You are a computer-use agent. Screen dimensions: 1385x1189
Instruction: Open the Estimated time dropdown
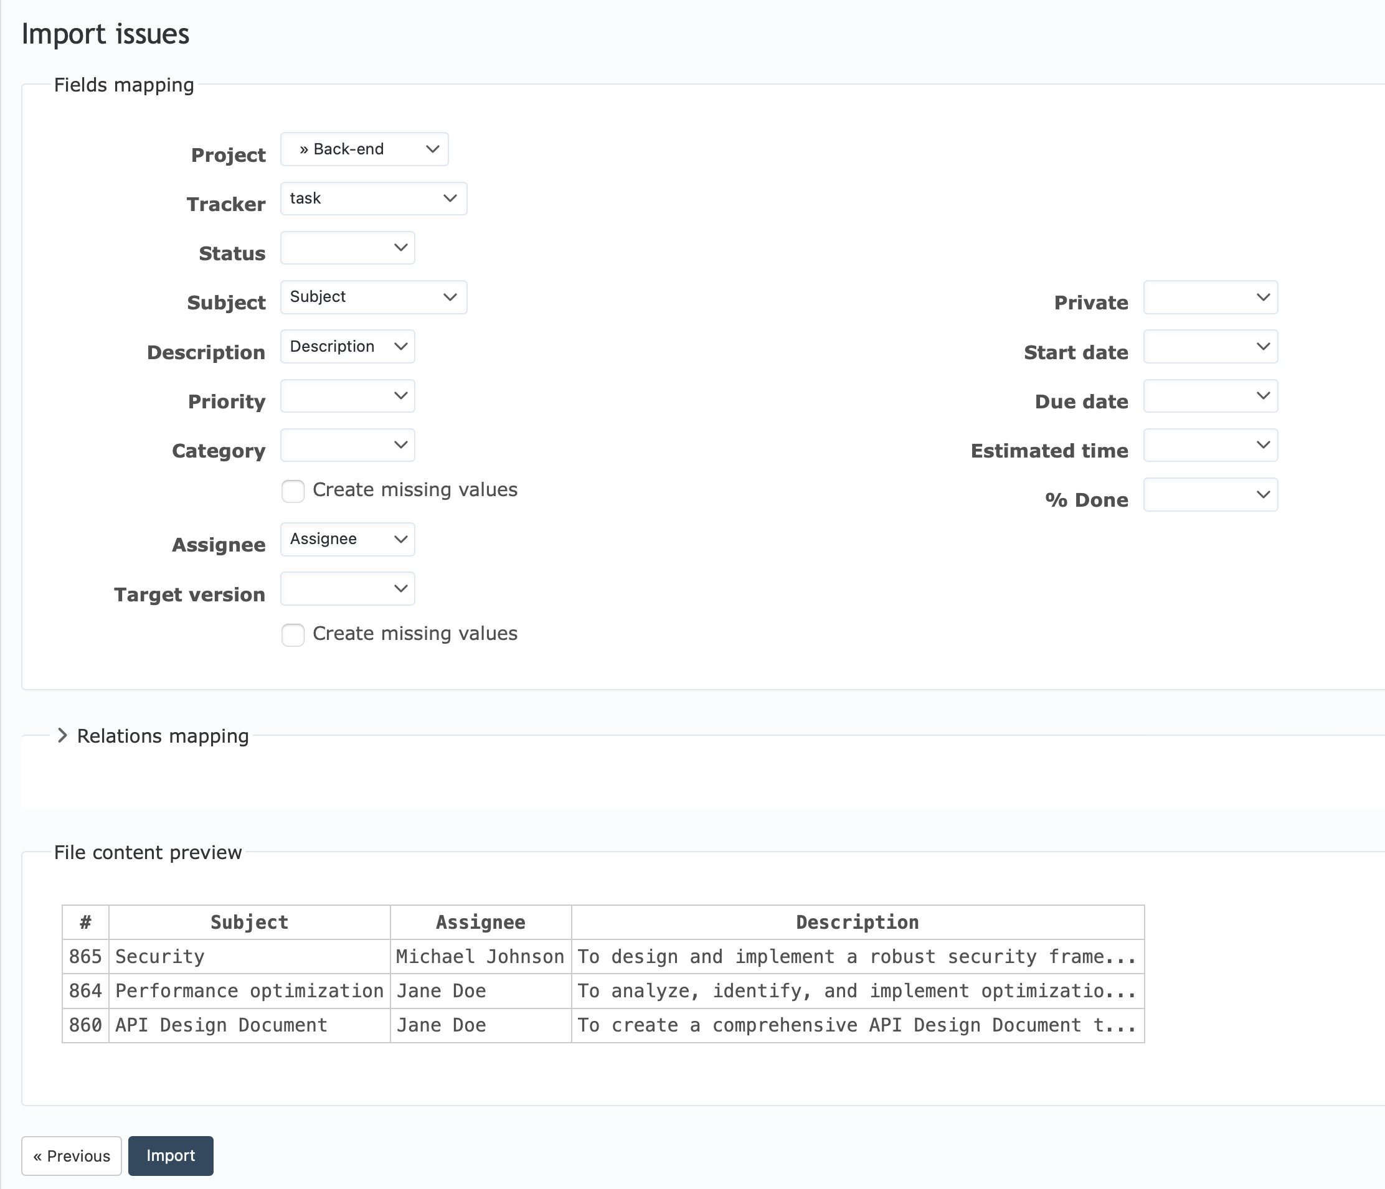[x=1210, y=445]
